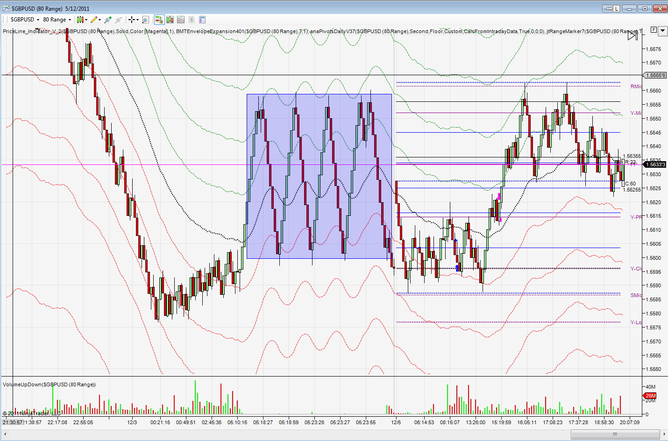Click the horizontal scrollbar right arrow
This screenshot has height=441, width=668.
click(664, 434)
